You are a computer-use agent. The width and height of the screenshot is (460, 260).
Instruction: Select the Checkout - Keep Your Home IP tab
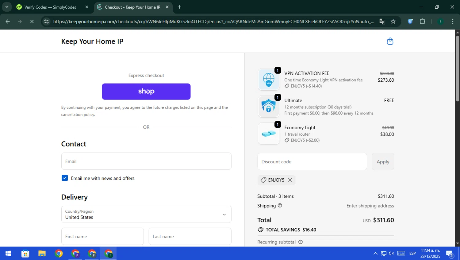pos(133,7)
